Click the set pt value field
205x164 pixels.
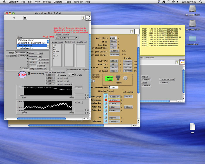pos(20,53)
